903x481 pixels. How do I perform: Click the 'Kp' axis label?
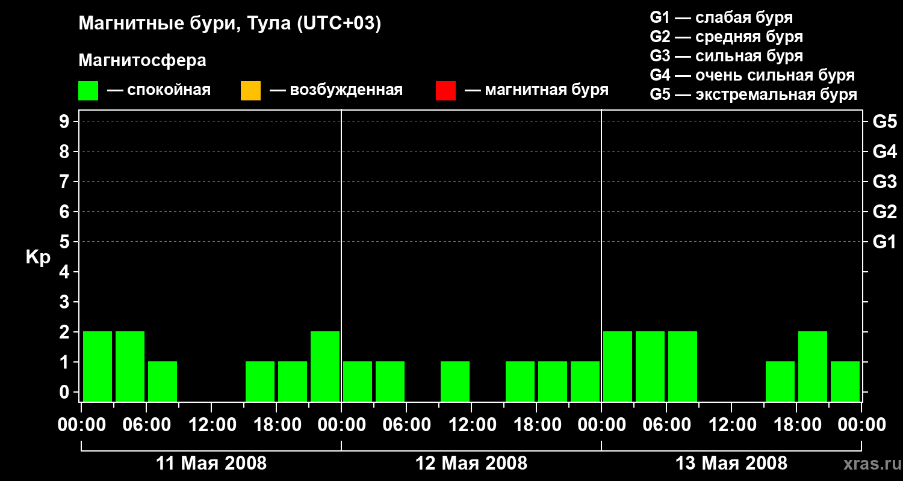[38, 257]
